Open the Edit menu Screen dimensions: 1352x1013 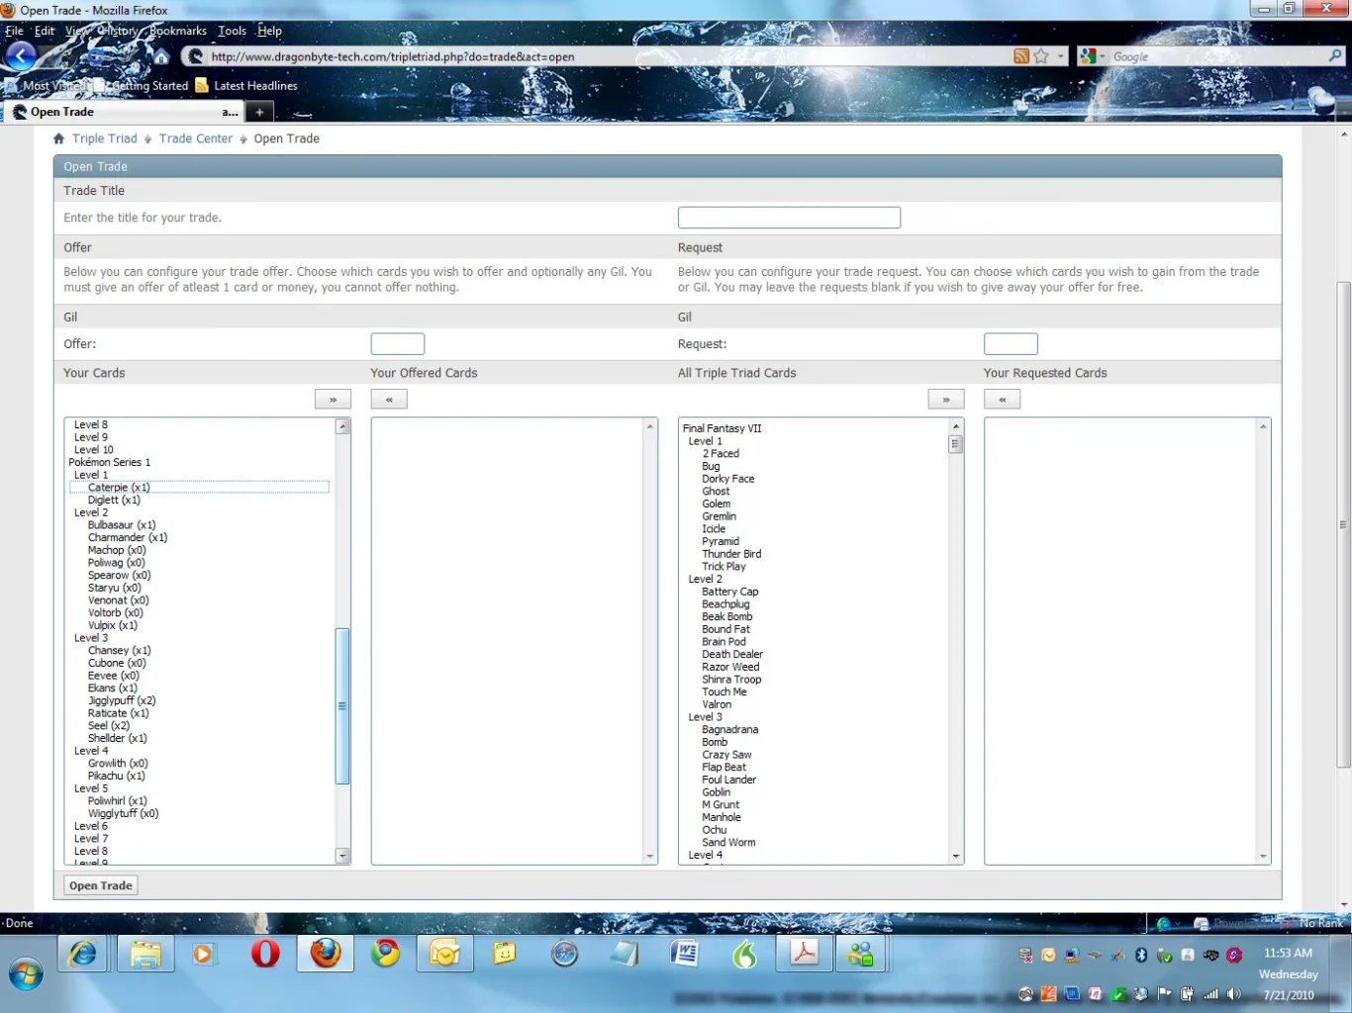[x=45, y=31]
